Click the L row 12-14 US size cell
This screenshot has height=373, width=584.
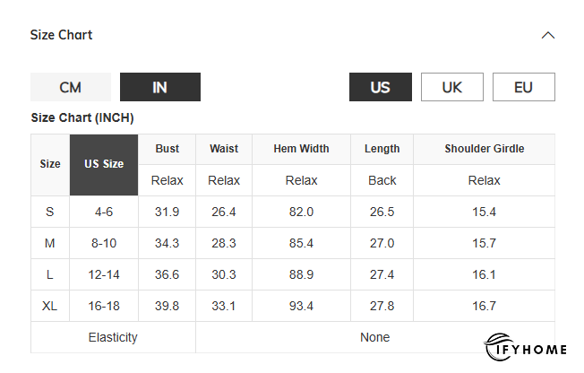(x=104, y=274)
